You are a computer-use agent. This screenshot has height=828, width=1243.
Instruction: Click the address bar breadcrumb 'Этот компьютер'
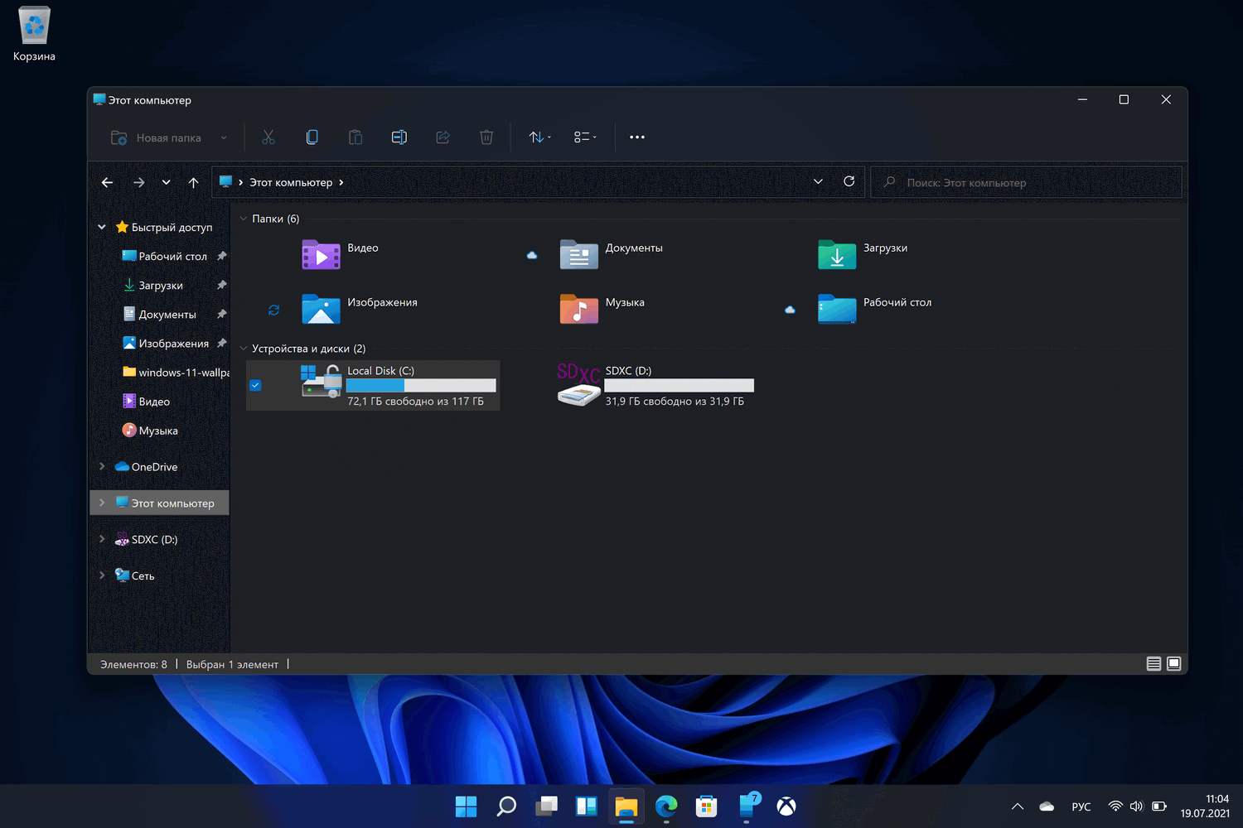tap(291, 182)
